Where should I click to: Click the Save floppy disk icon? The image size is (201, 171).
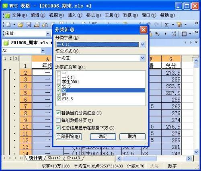coord(29,24)
